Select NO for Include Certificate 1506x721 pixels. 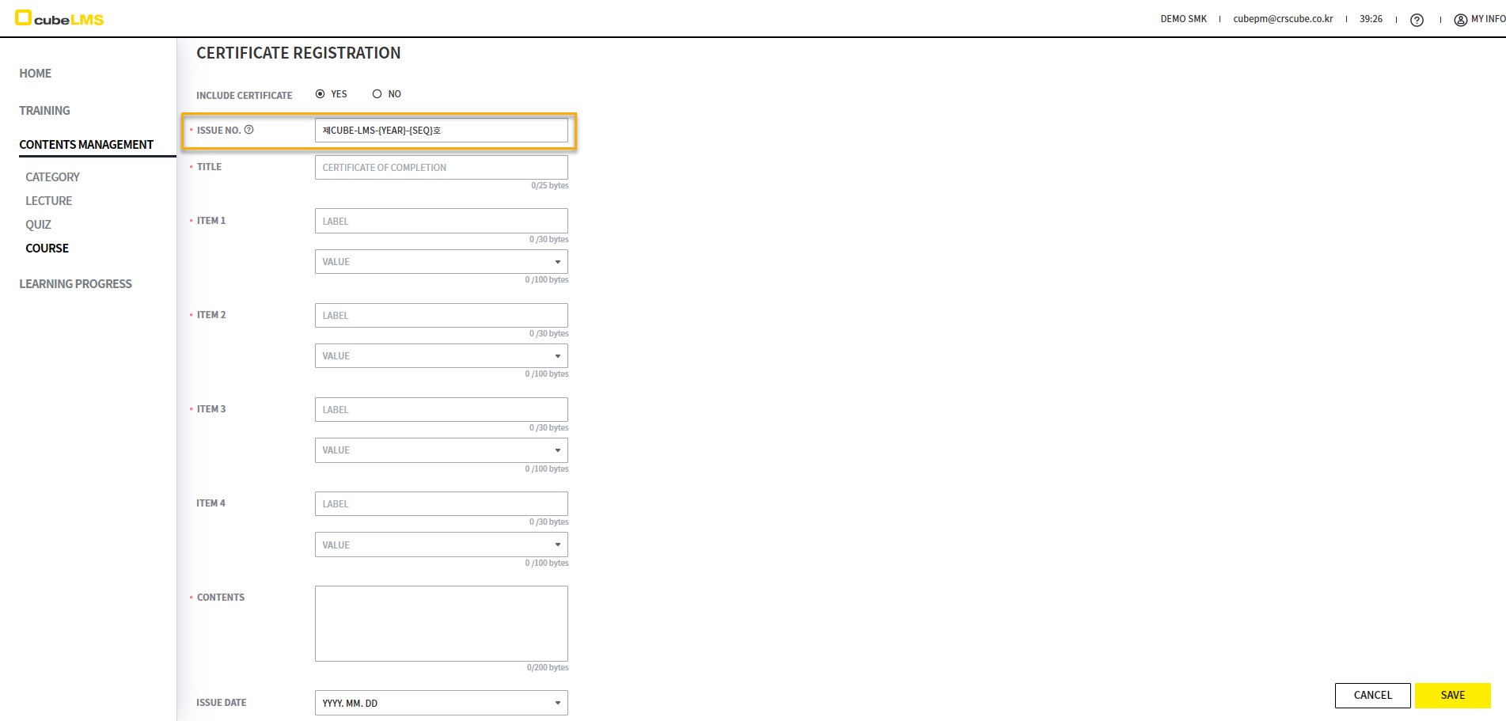[x=377, y=94]
